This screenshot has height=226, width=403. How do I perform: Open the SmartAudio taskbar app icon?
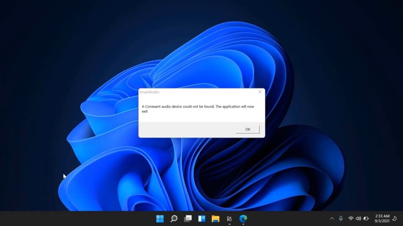pyautogui.click(x=229, y=218)
